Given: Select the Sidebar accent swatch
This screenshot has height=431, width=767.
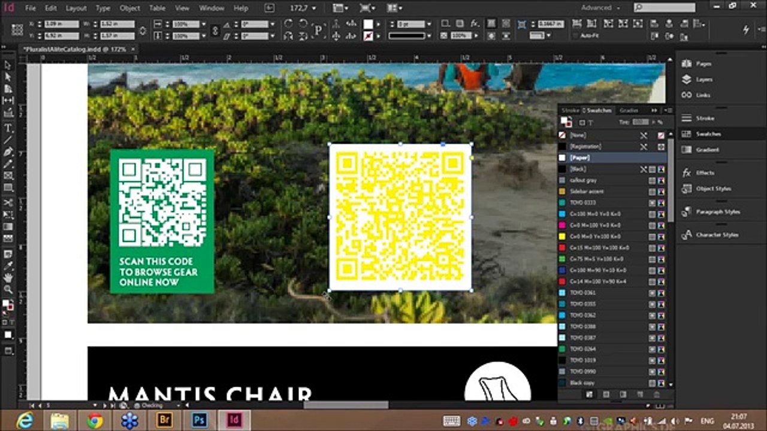Looking at the screenshot, I should (612, 192).
